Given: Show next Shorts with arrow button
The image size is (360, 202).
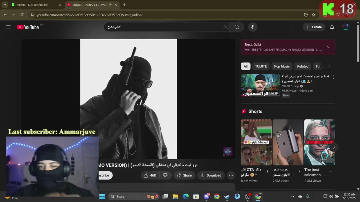Looking at the screenshot, I should (x=334, y=147).
